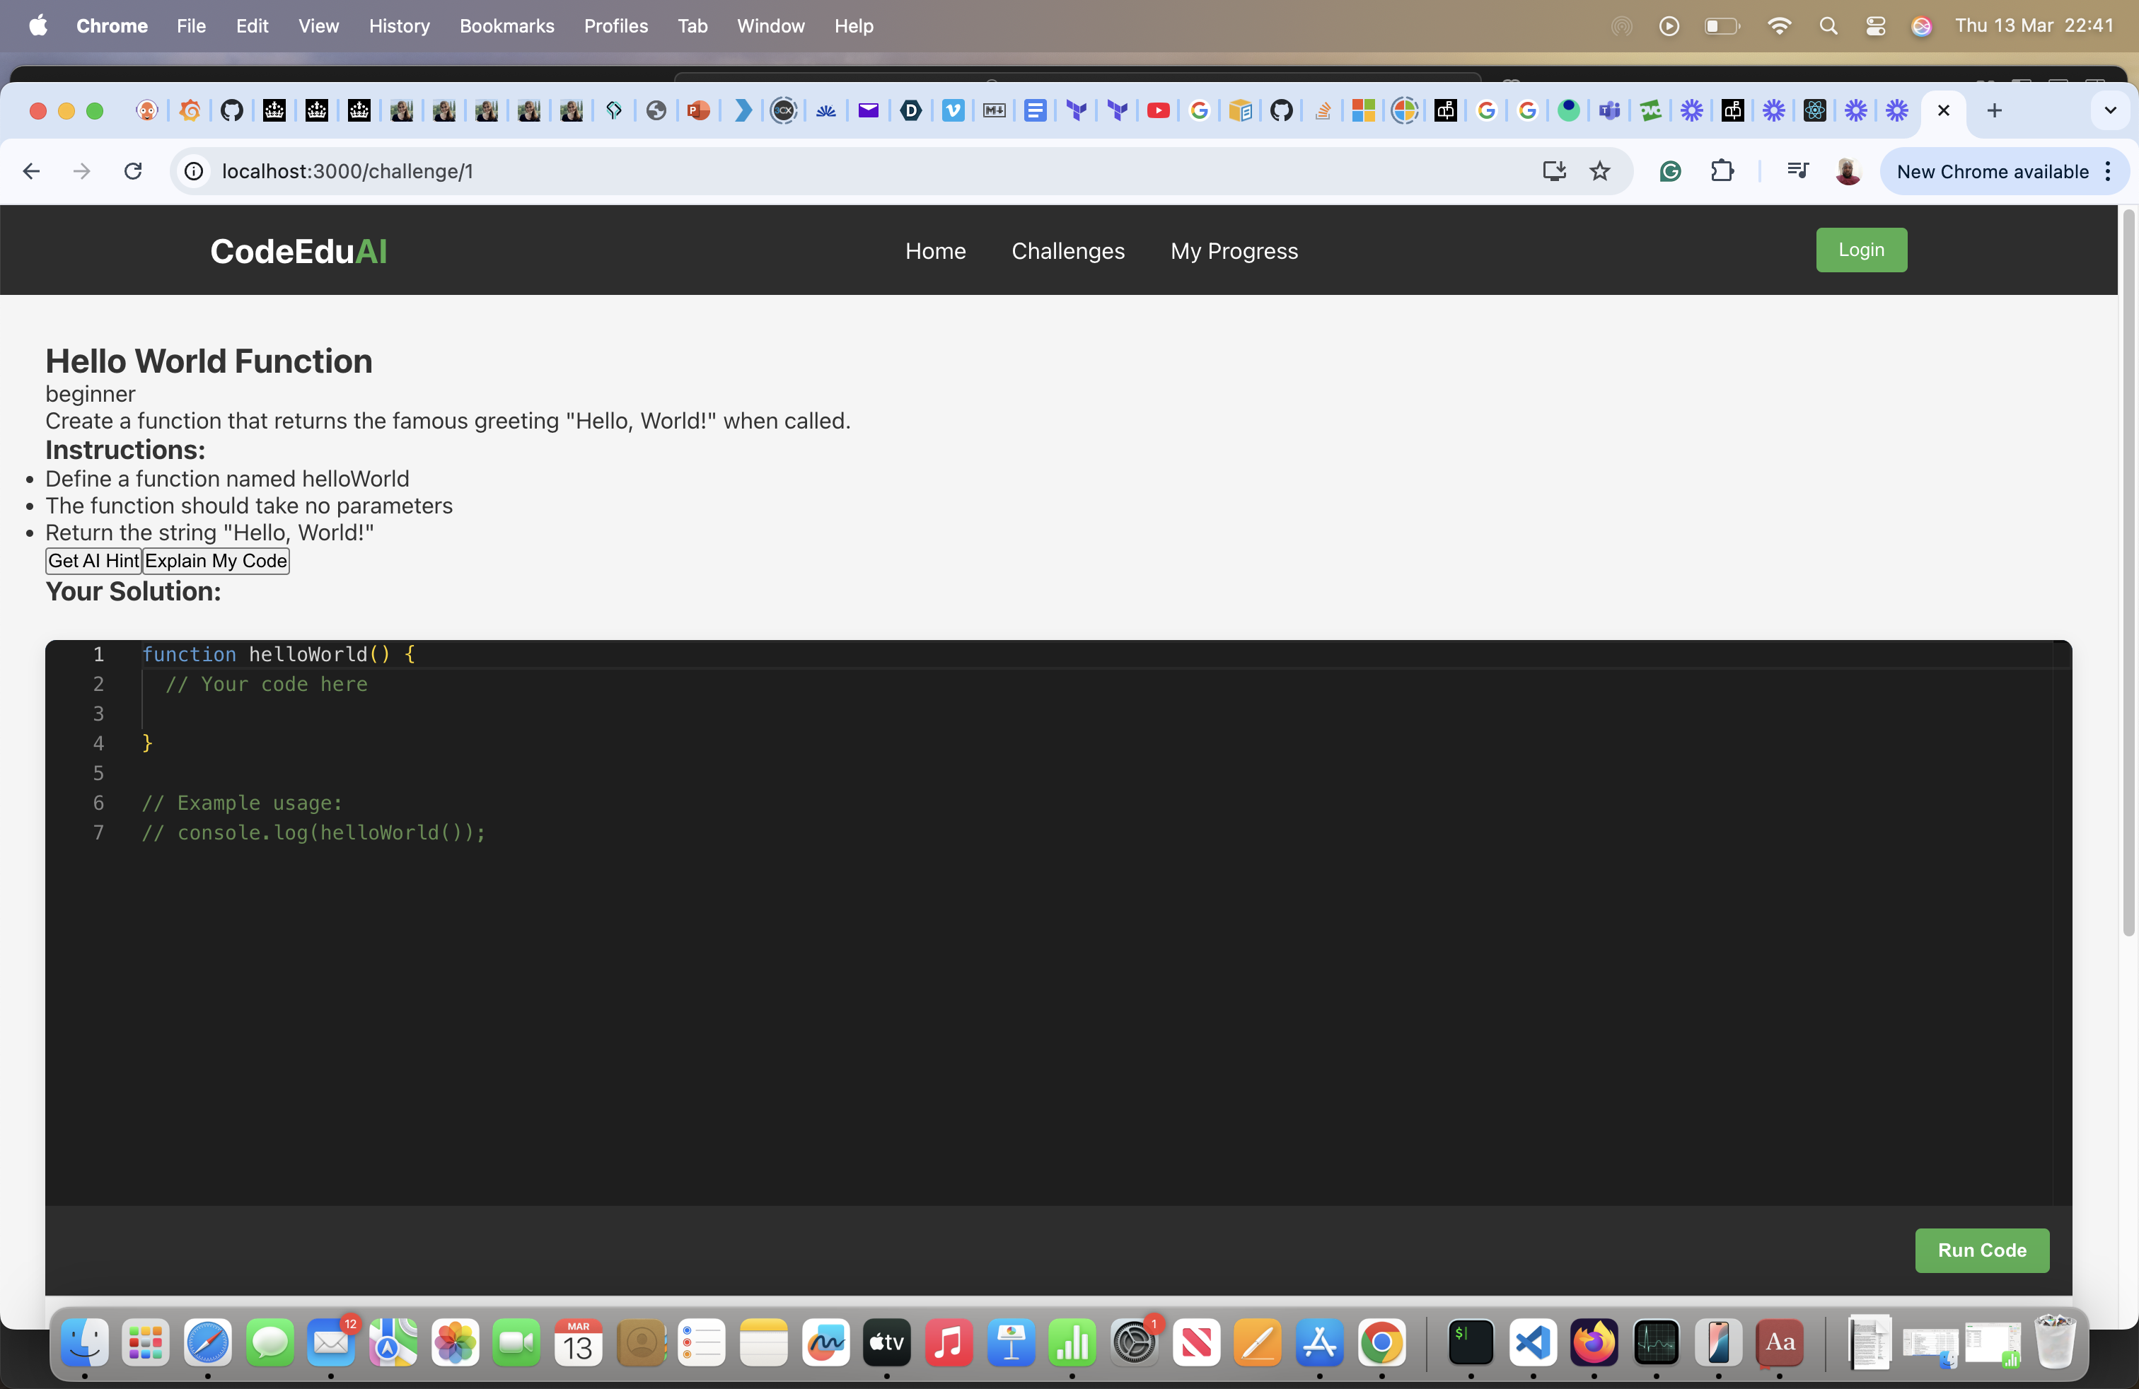Click the site information icon

[x=193, y=170]
